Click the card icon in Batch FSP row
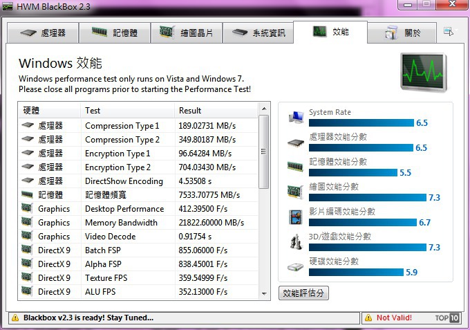This screenshot has width=470, height=330. click(x=27, y=249)
